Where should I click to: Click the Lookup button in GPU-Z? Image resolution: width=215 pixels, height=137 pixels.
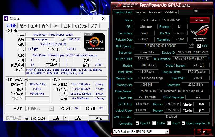[x=200, y=20]
